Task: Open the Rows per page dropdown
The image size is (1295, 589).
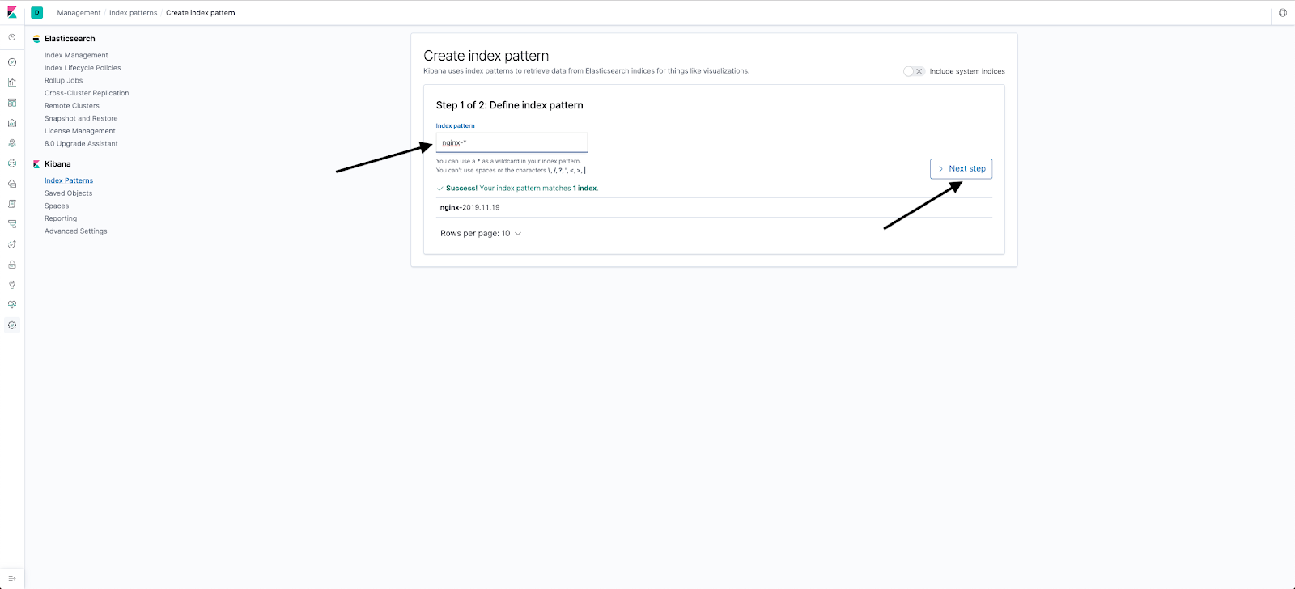Action: [481, 233]
